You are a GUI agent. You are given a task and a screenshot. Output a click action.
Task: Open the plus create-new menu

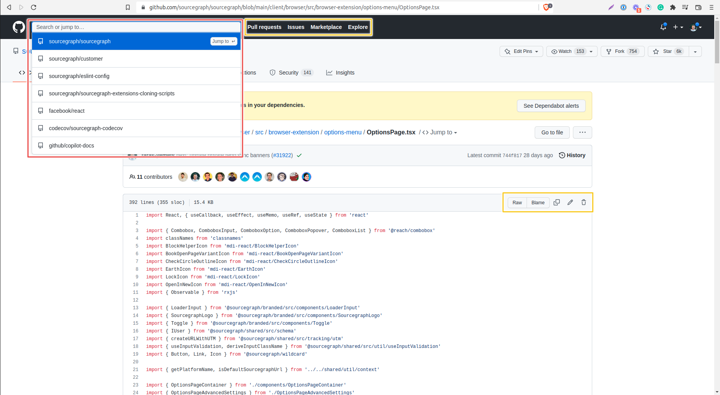(x=678, y=27)
